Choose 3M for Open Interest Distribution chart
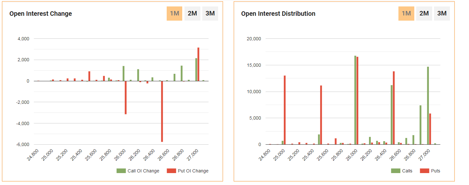 (442, 14)
